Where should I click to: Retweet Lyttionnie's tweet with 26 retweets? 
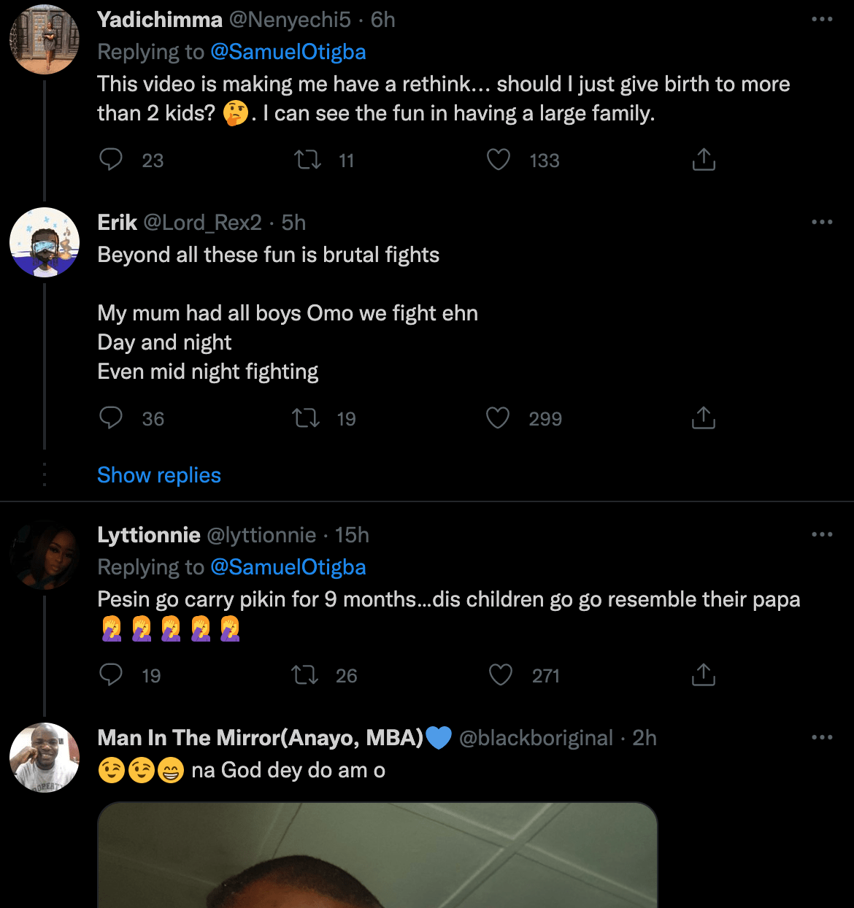pyautogui.click(x=305, y=674)
